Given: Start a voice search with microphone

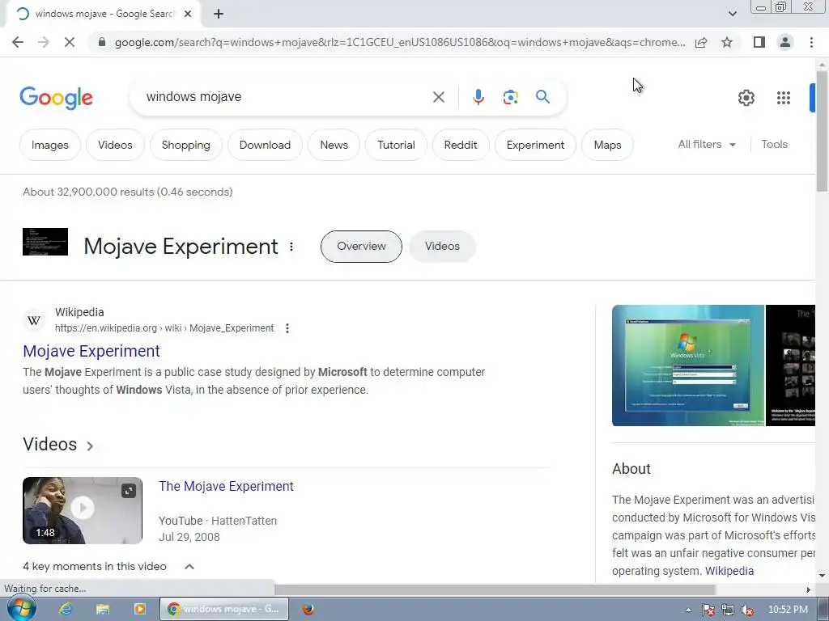Looking at the screenshot, I should click(x=478, y=97).
